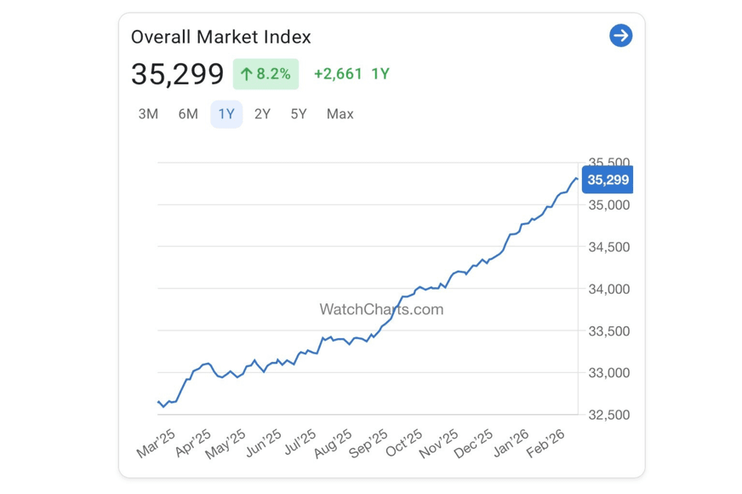The height and width of the screenshot is (494, 742).
Task: Select the Max time range
Action: click(340, 114)
